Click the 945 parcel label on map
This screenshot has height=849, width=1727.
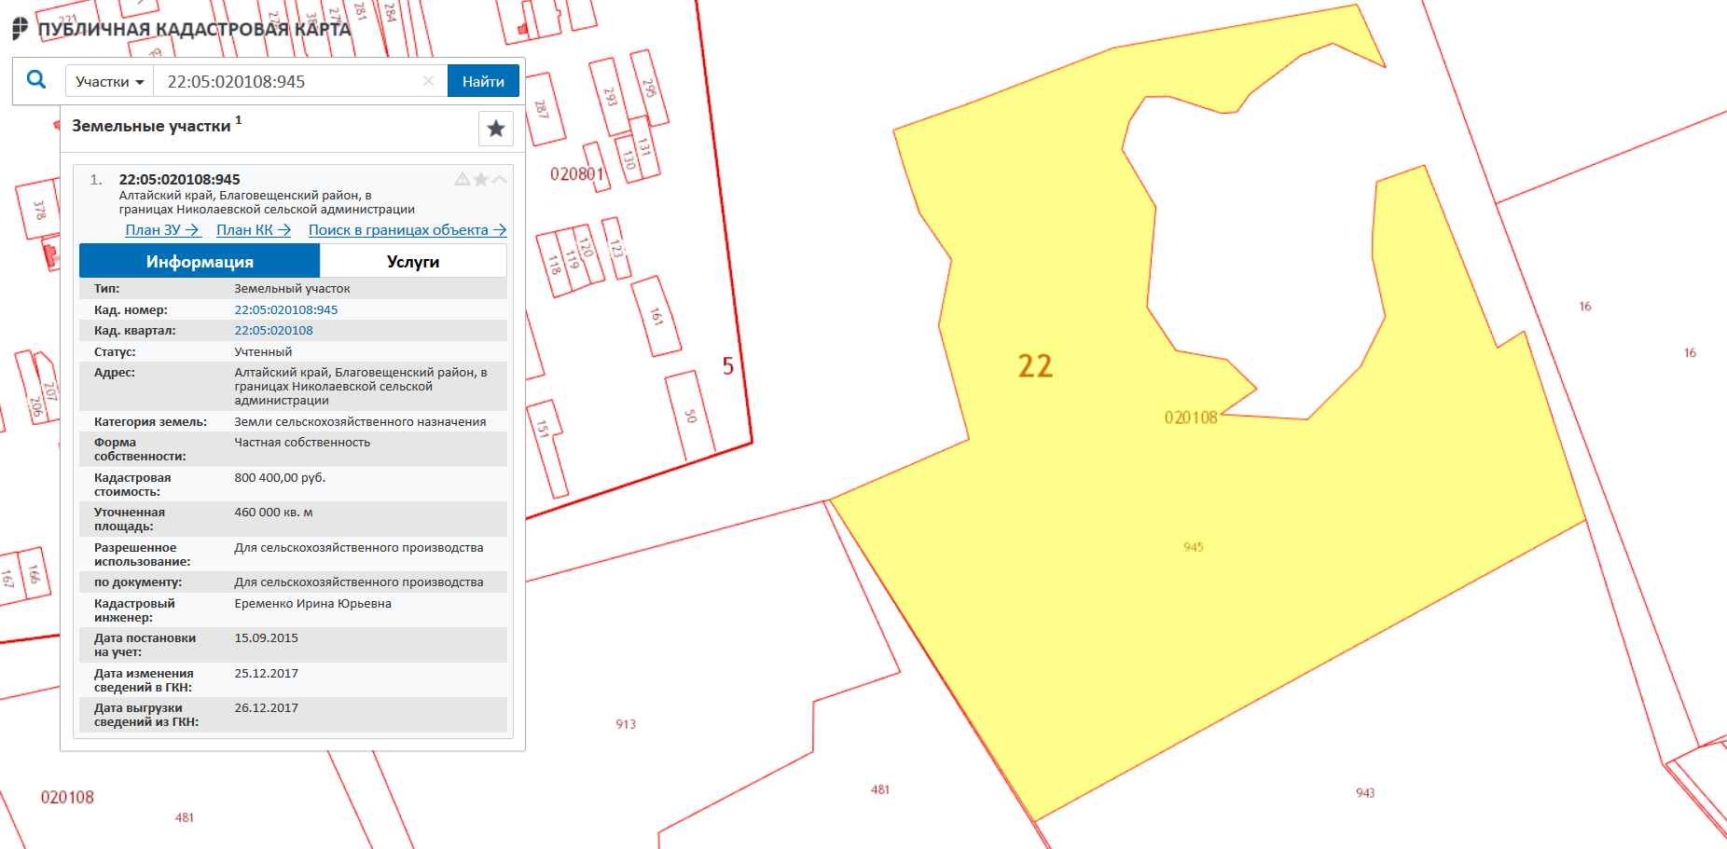pos(1193,547)
